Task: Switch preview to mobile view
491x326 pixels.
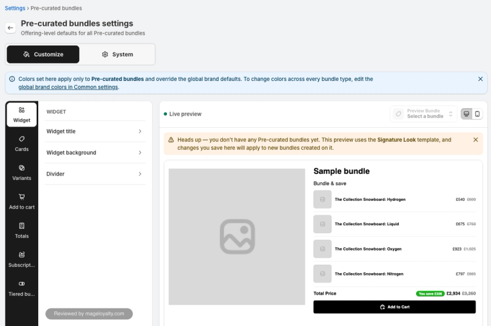Action: point(477,114)
